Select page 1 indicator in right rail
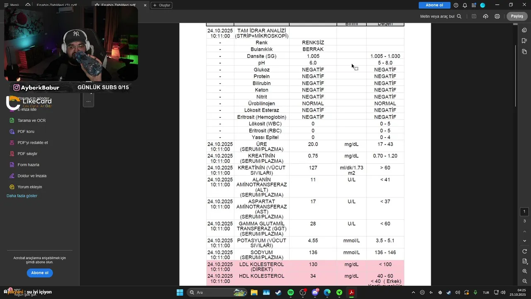 [x=524, y=211]
